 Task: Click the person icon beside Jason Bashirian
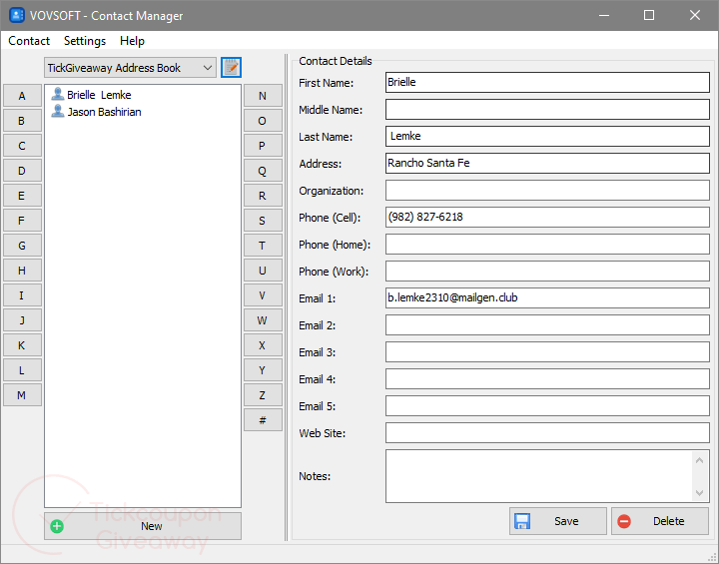pyautogui.click(x=57, y=112)
